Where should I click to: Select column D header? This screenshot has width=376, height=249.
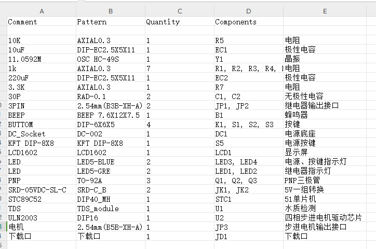coord(248,11)
